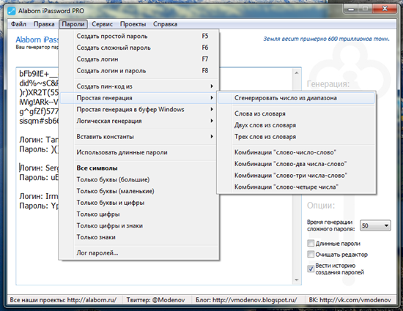Choose Комбинации "слово-два числа-слово"
403x311 pixels.
[x=296, y=164]
